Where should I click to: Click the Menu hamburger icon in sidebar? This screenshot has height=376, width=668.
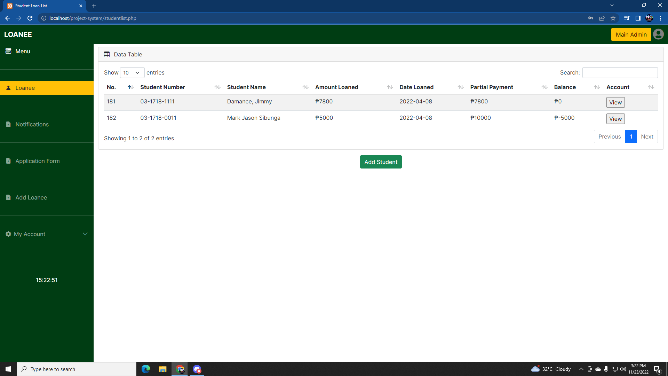(8, 51)
